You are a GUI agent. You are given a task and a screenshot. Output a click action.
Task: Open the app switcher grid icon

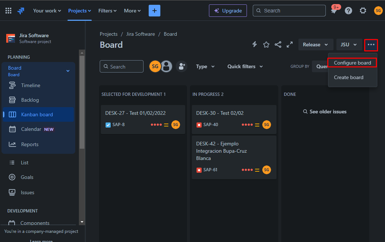(8, 11)
